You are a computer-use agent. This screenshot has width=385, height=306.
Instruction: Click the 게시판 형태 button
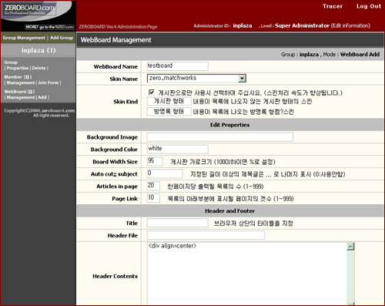(169, 101)
